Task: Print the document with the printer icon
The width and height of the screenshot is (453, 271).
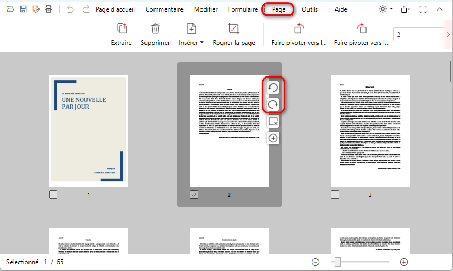Action: click(49, 9)
